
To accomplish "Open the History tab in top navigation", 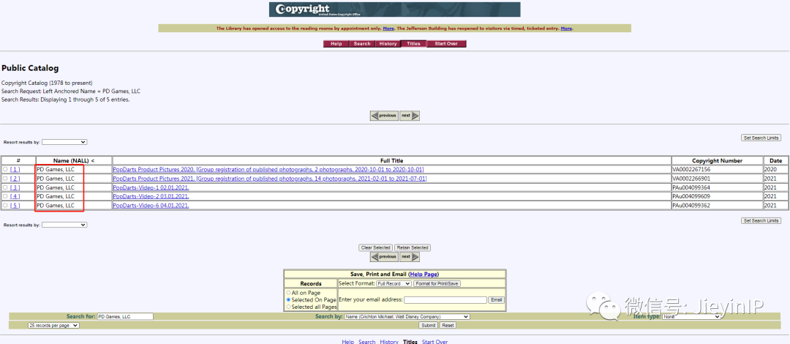I will point(388,44).
